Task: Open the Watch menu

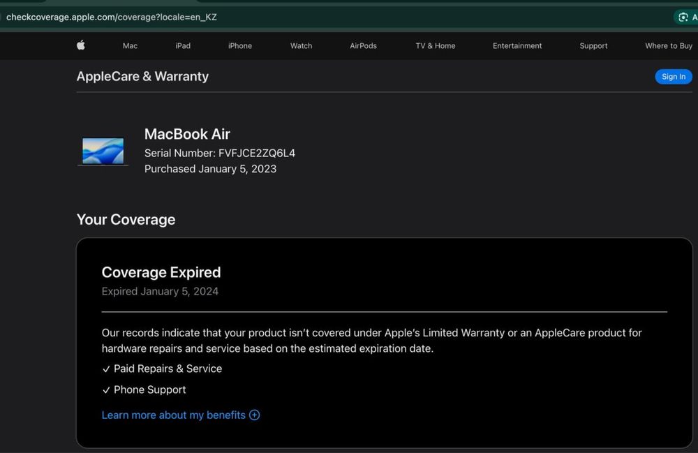Action: click(301, 46)
